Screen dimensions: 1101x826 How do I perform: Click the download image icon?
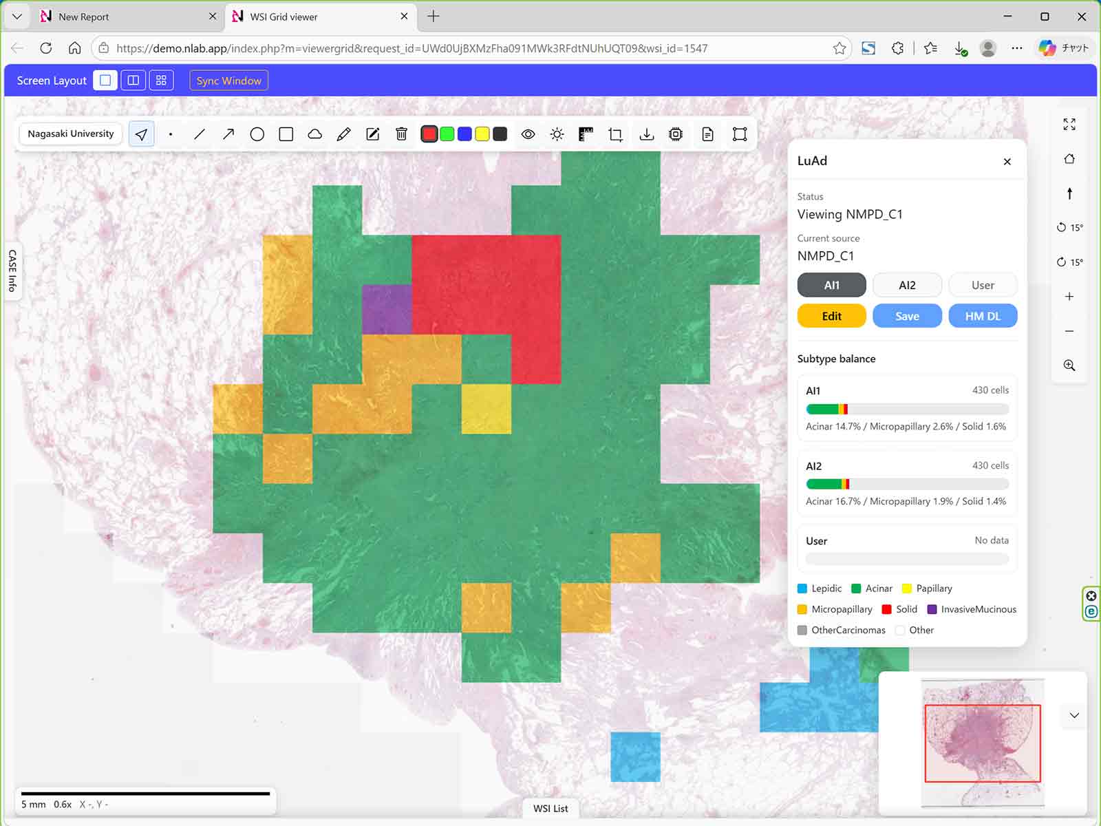click(647, 134)
